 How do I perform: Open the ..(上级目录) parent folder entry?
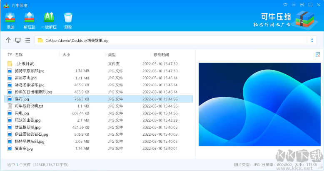[25, 64]
